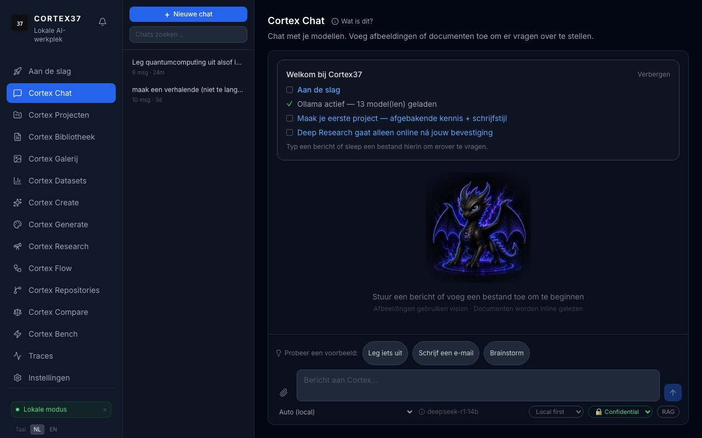Click the Cortex Galerij image icon
This screenshot has height=438, width=702.
coord(18,159)
